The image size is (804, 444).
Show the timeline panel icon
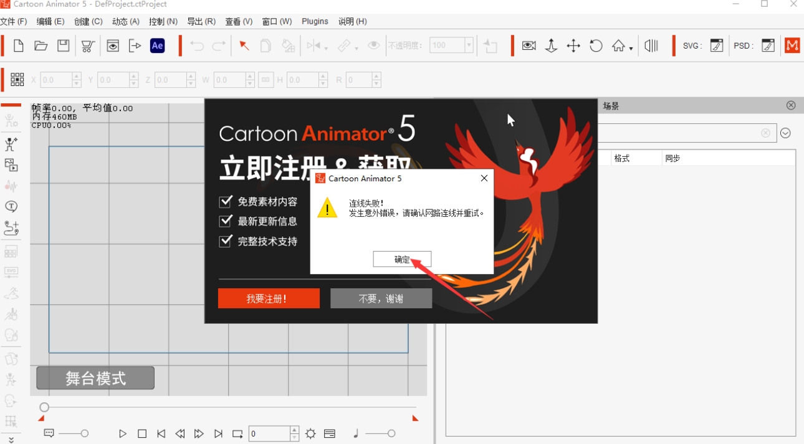click(x=330, y=433)
